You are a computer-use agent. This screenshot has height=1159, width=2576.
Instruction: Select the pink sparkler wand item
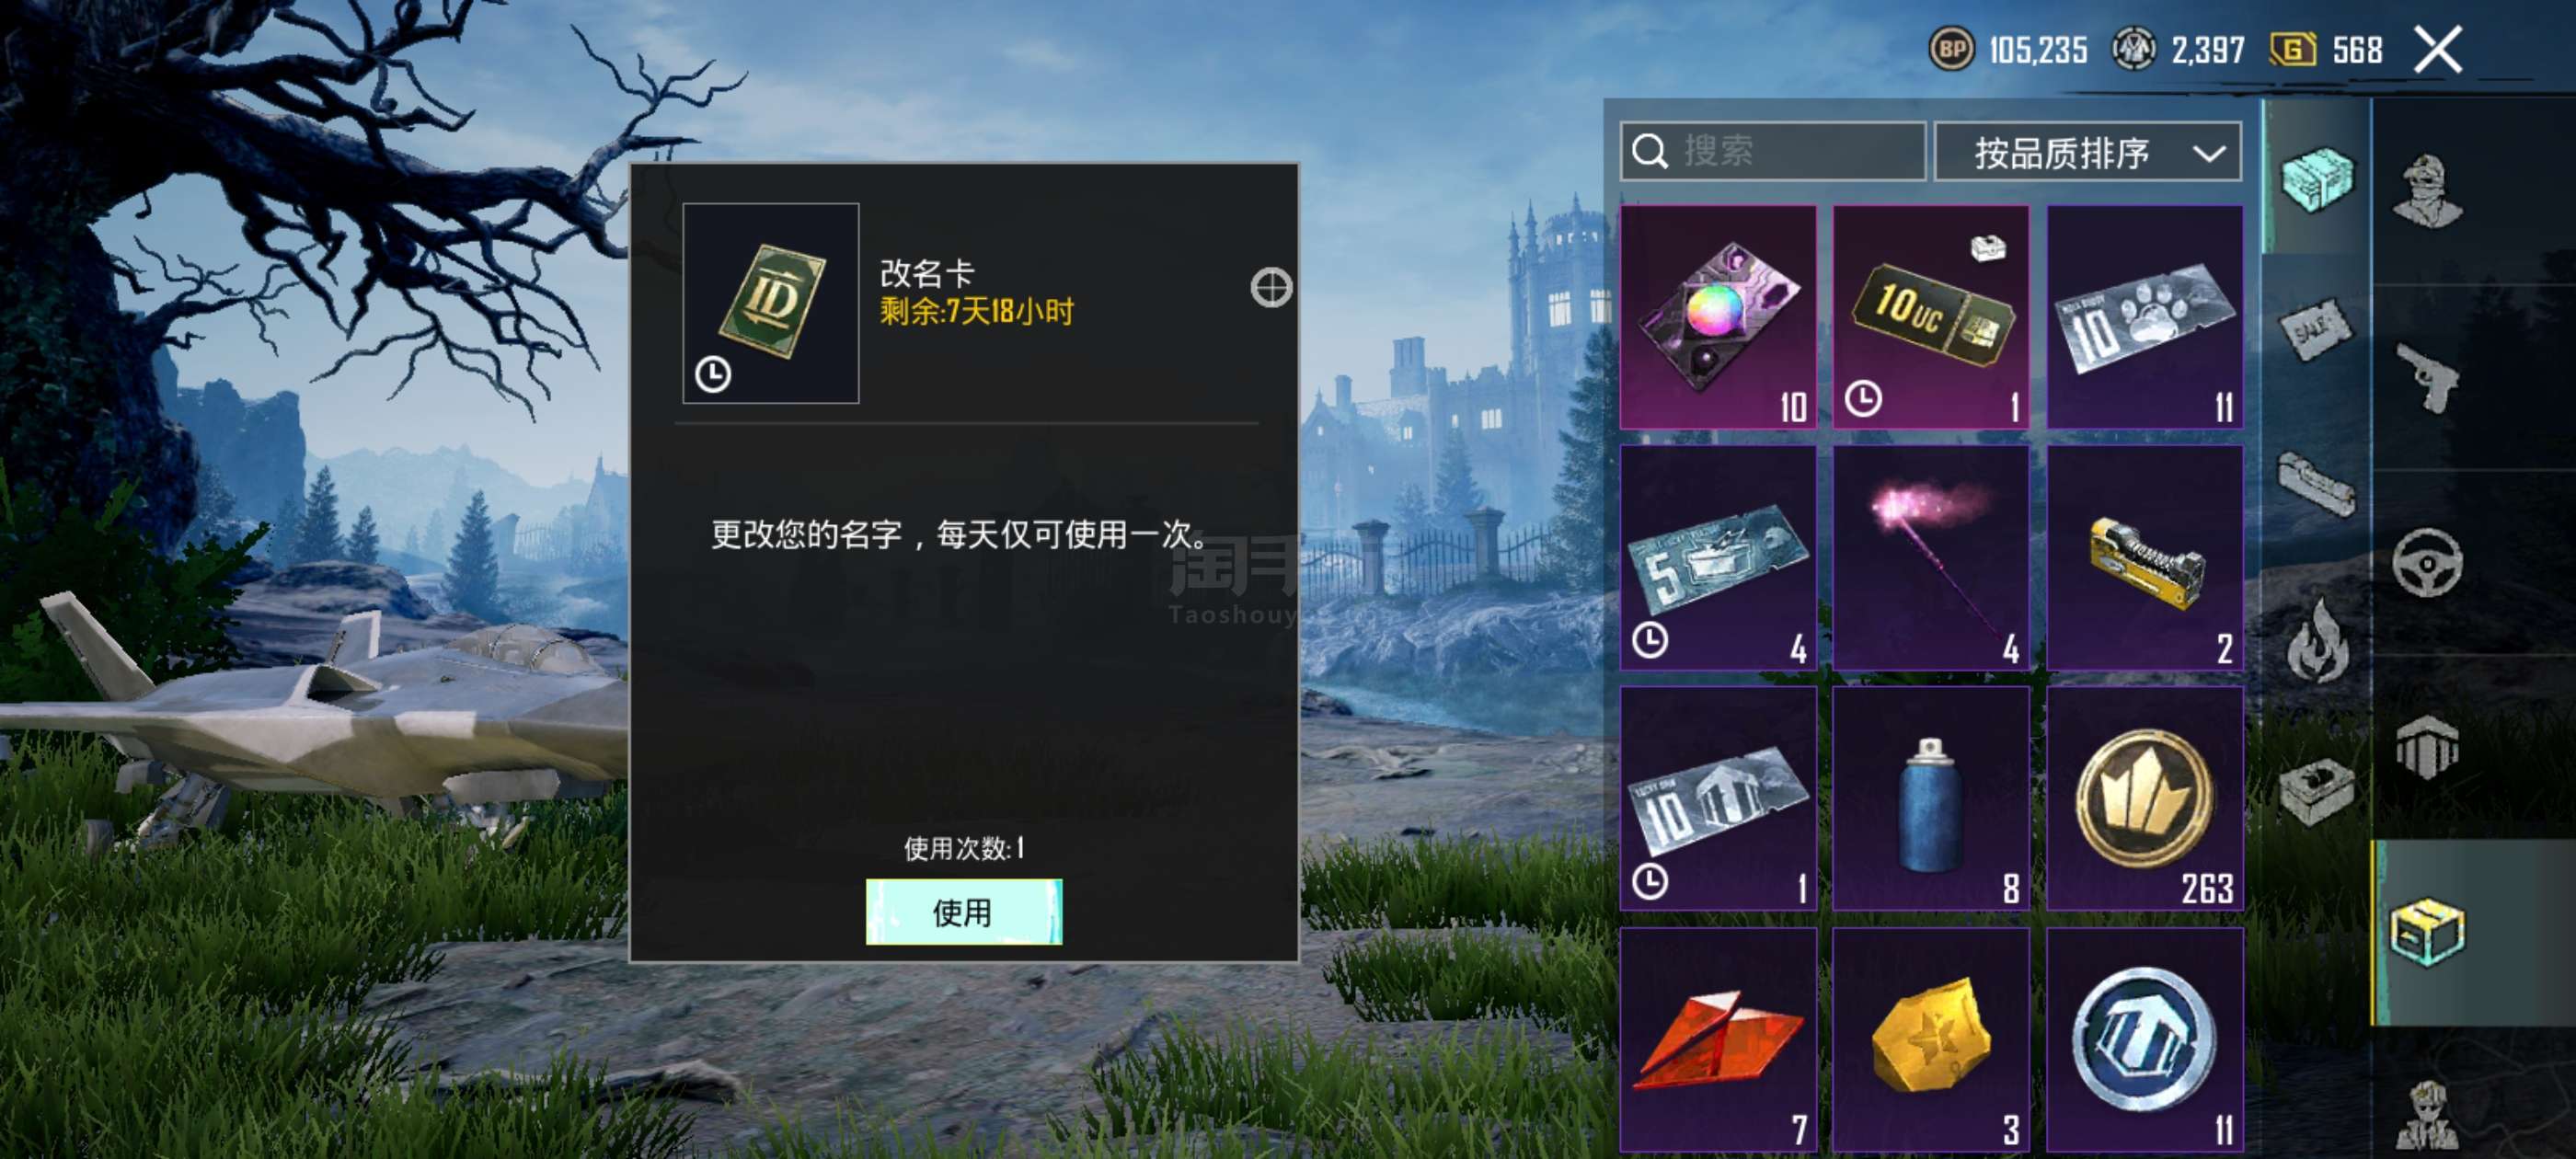pos(1931,558)
